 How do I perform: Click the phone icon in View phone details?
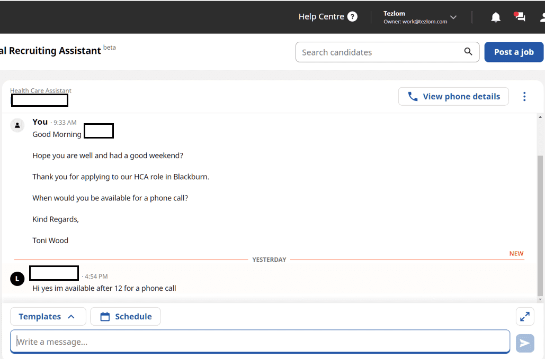[x=413, y=96]
